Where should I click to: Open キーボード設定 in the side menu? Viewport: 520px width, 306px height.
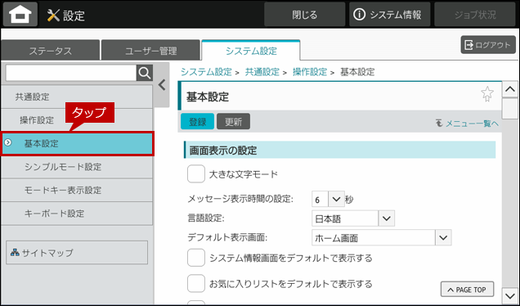77,213
